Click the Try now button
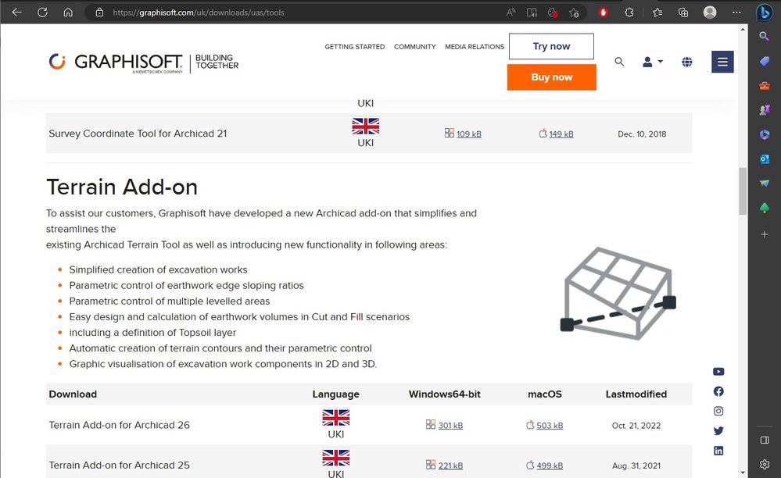 pyautogui.click(x=551, y=46)
